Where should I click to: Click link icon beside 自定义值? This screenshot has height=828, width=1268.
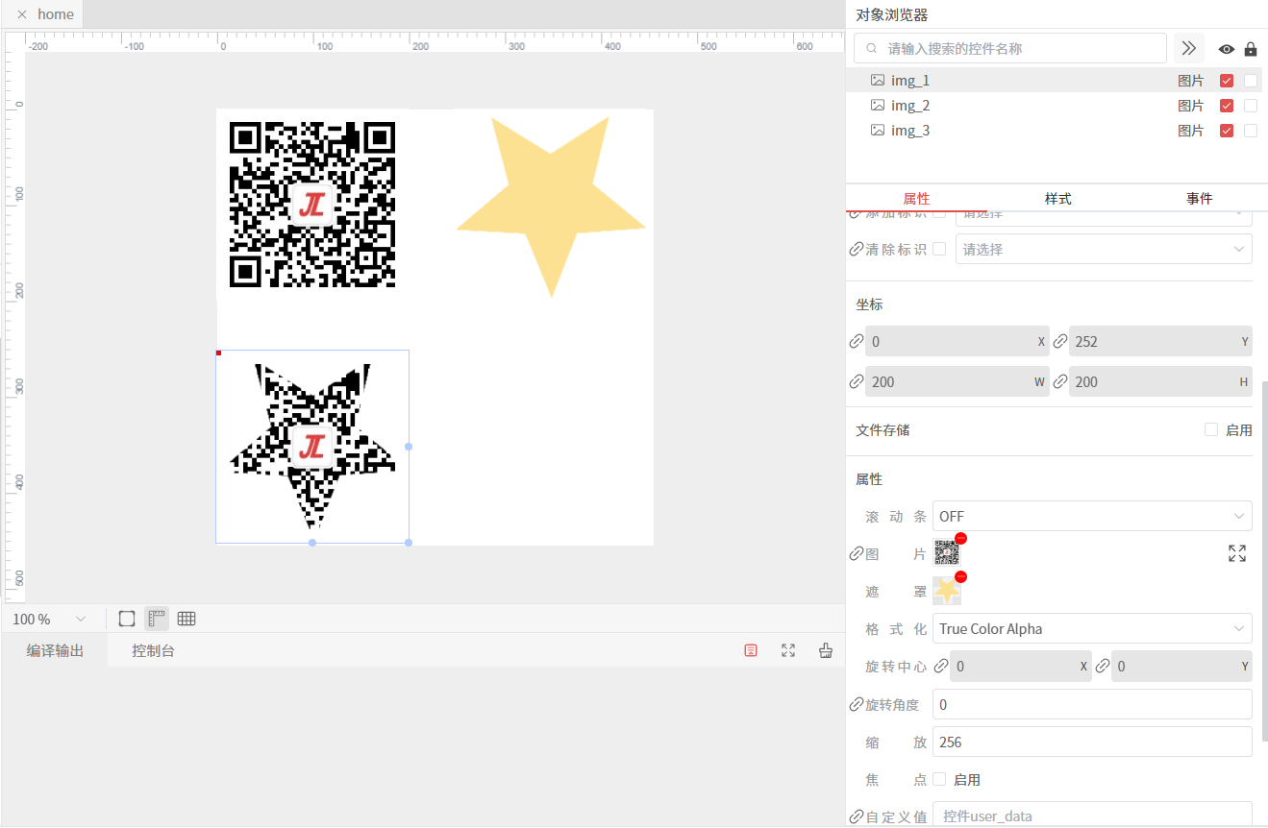(x=857, y=816)
